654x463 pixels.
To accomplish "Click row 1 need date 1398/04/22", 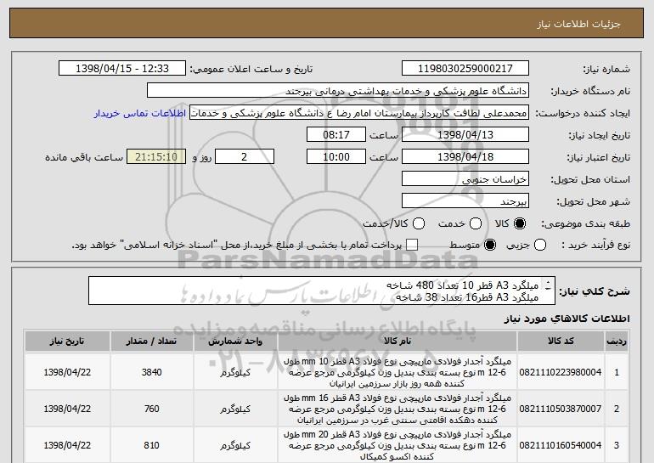I will coord(67,372).
